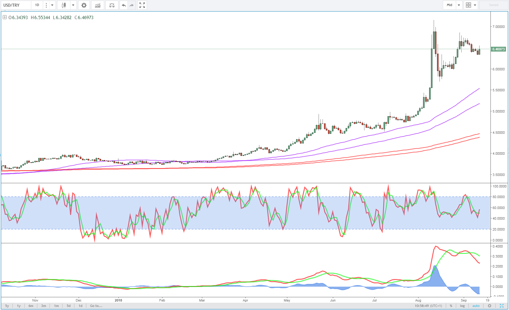Select the 1y time range

[19, 306]
